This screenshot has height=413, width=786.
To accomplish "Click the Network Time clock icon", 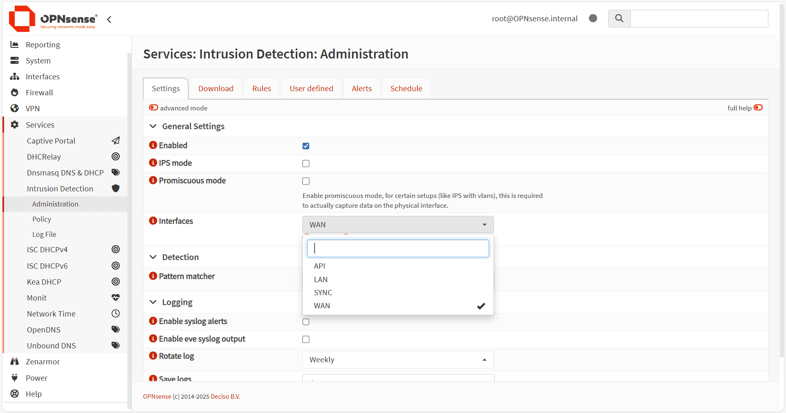I will coord(116,314).
